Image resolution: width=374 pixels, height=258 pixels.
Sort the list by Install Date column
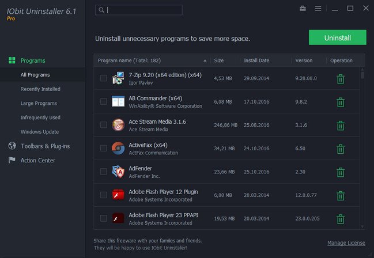[256, 60]
